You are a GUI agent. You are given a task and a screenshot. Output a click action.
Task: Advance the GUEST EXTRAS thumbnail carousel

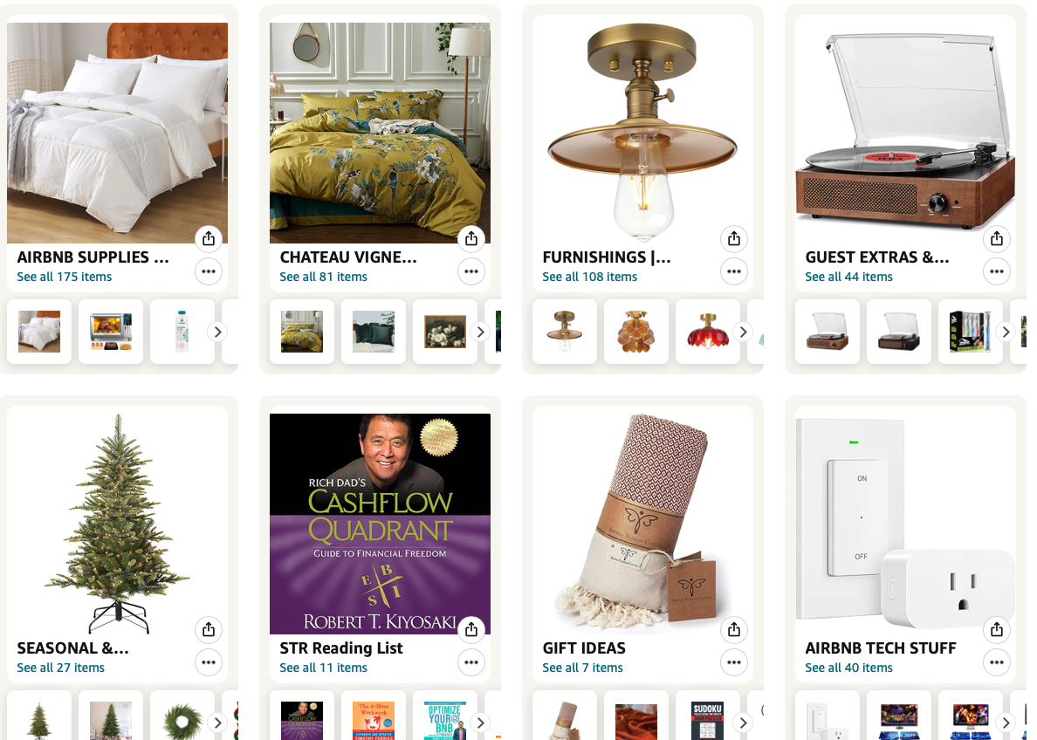[1006, 332]
